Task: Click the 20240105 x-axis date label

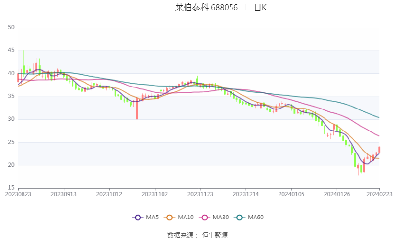Action: pyautogui.click(x=291, y=194)
